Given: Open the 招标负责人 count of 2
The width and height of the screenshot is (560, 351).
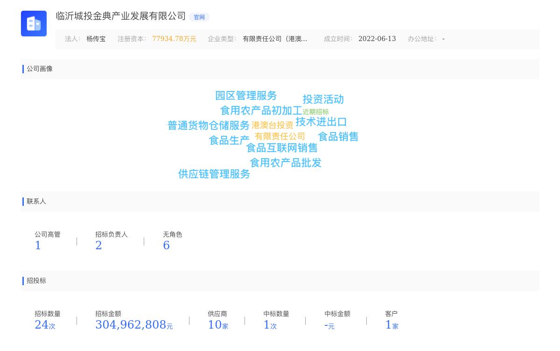Looking at the screenshot, I should coord(98,246).
